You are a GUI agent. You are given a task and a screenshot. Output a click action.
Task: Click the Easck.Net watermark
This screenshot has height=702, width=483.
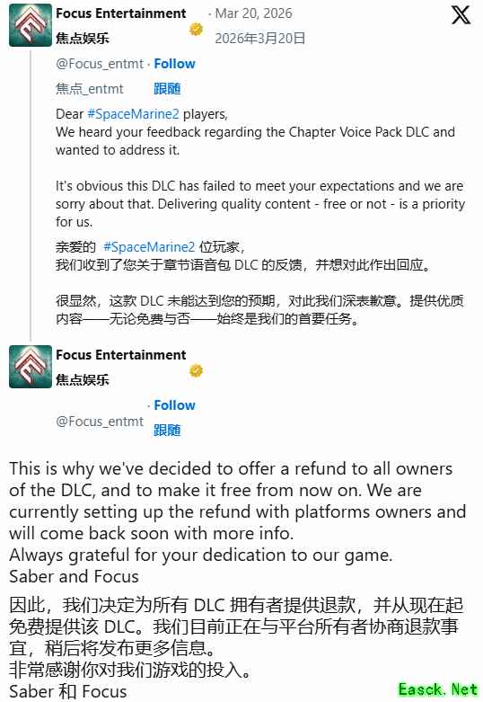point(437,689)
